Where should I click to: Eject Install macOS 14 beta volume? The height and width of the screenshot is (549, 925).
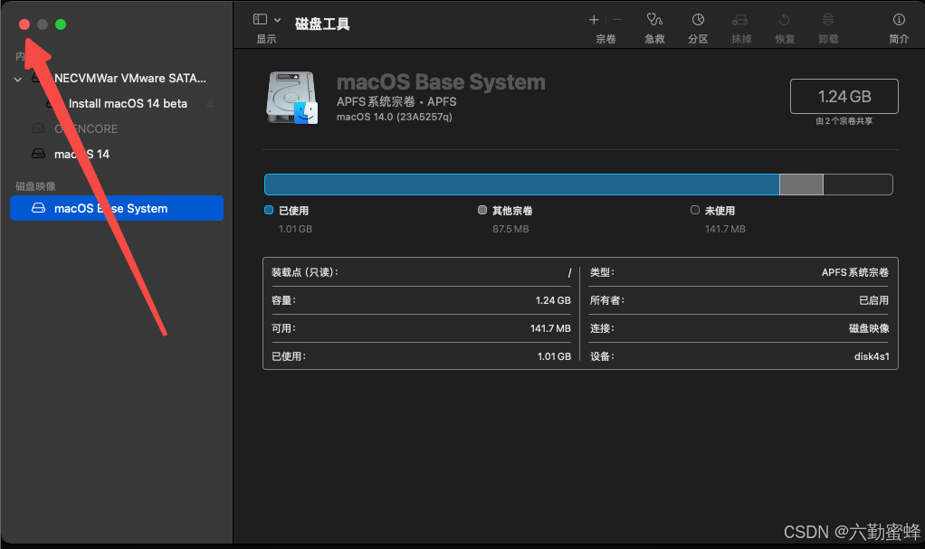pos(210,103)
